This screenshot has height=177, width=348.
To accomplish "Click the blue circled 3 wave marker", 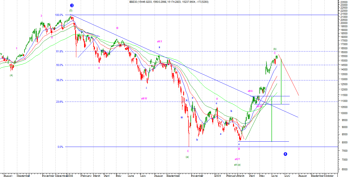I will coord(72,6).
